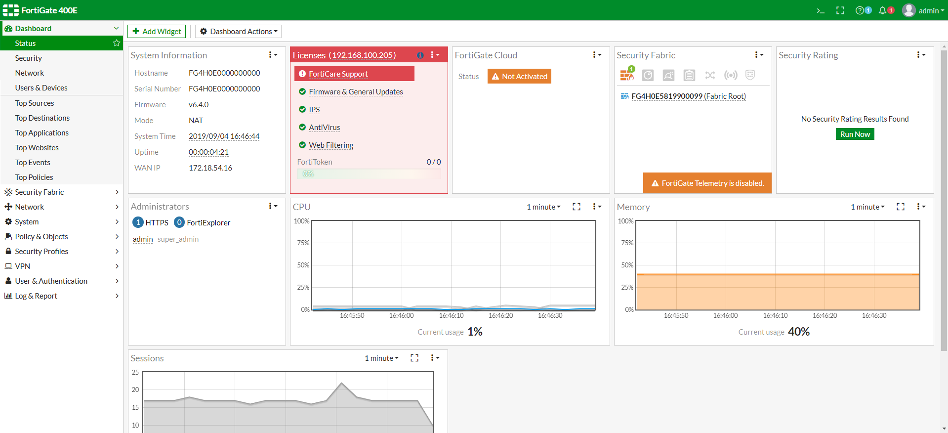
Task: Open the Security Profiles menu section
Action: pyautogui.click(x=61, y=251)
